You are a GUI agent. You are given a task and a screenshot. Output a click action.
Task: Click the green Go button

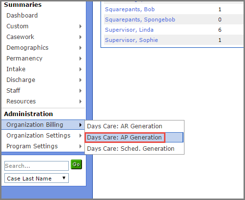pyautogui.click(x=76, y=164)
